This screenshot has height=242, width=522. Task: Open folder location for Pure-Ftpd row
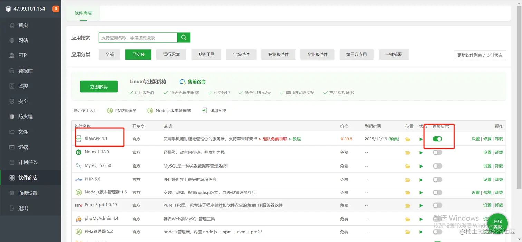(x=408, y=205)
